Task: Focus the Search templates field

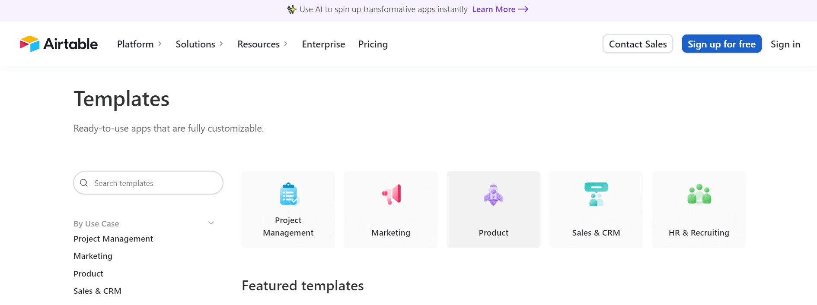Action: [x=148, y=183]
